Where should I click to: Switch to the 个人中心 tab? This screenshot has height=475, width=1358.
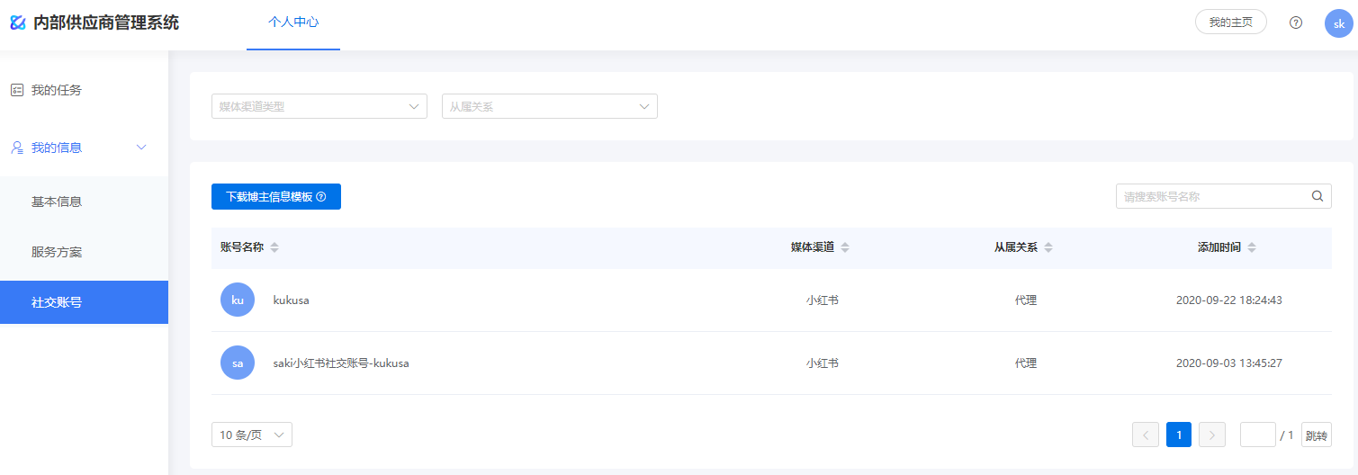point(293,22)
